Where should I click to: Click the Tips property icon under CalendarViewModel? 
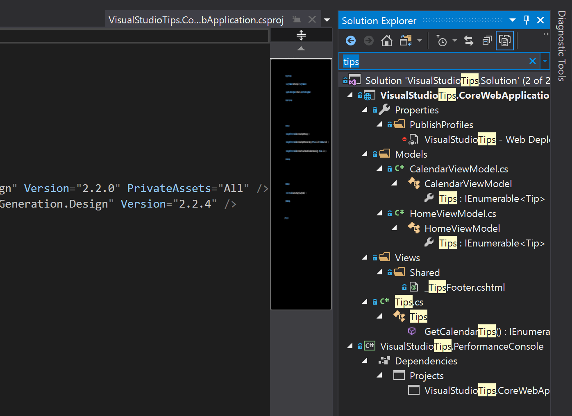point(429,198)
